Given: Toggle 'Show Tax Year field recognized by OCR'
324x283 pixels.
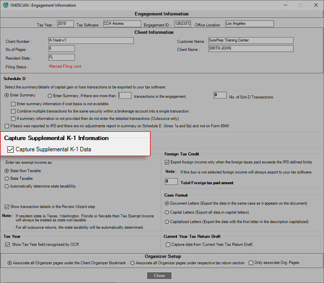Looking at the screenshot, I should pyautogui.click(x=8, y=245).
